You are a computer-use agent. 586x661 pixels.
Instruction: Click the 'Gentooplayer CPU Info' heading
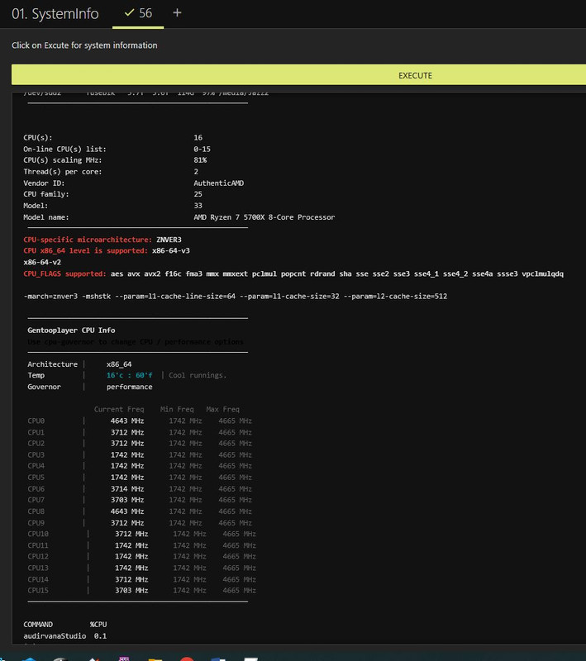[71, 330]
